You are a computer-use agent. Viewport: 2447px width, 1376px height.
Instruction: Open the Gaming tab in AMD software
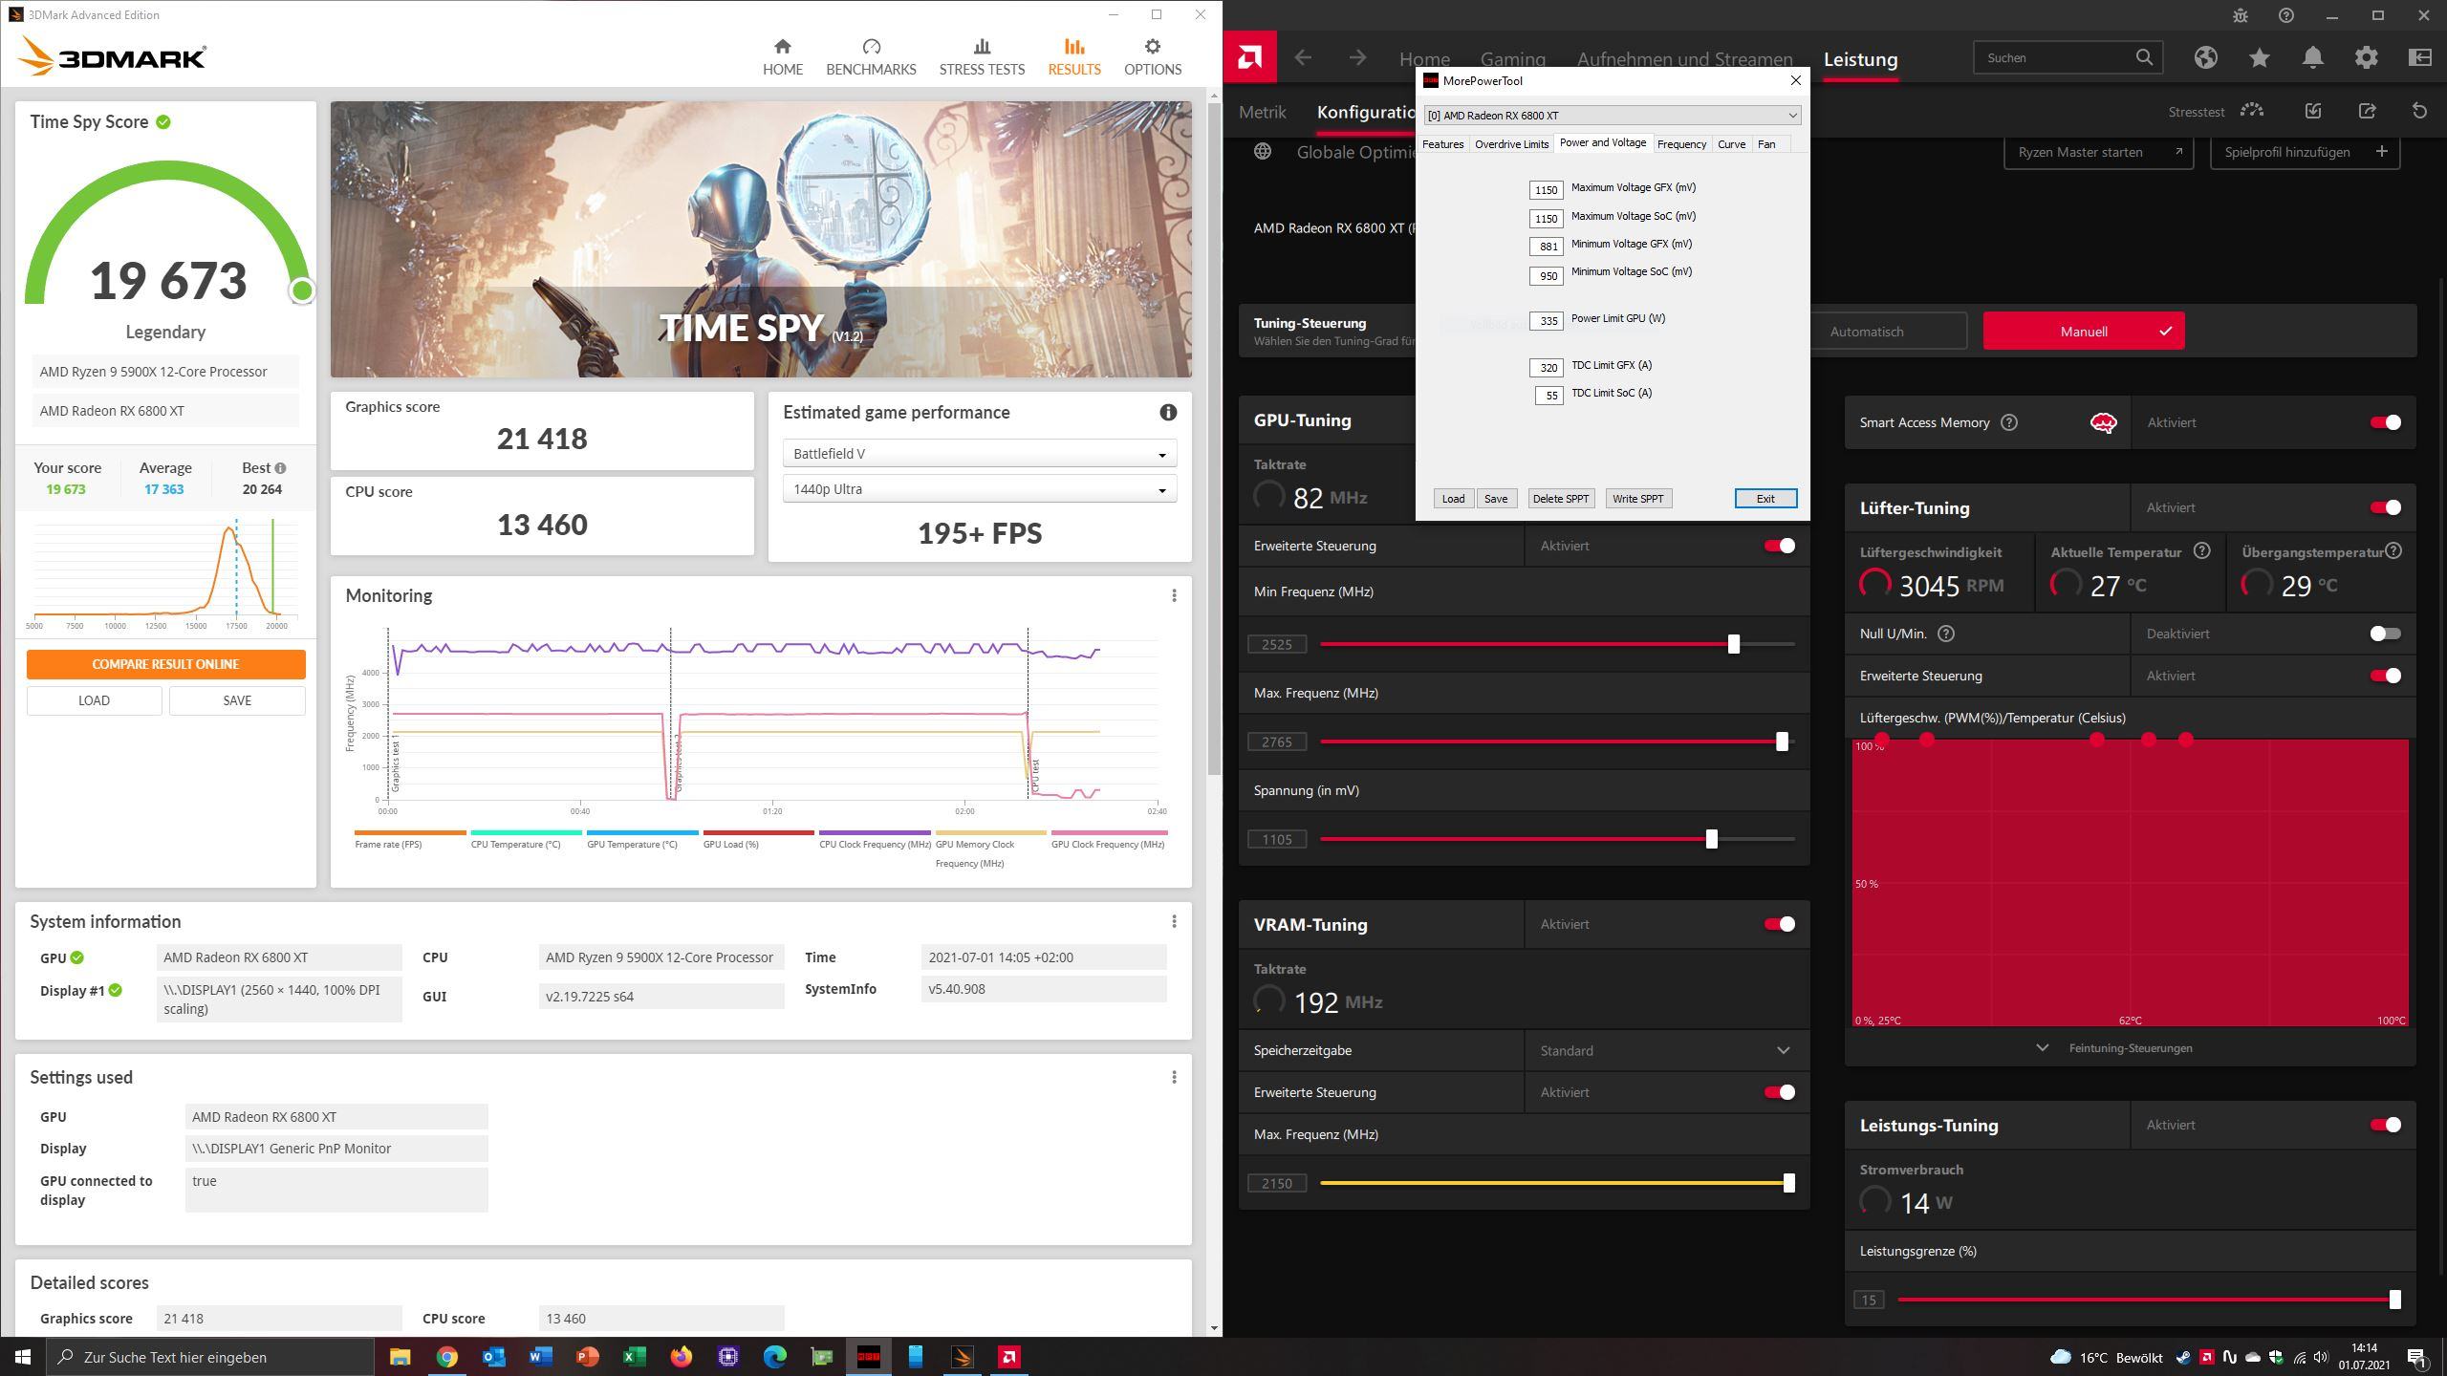pos(1512,59)
